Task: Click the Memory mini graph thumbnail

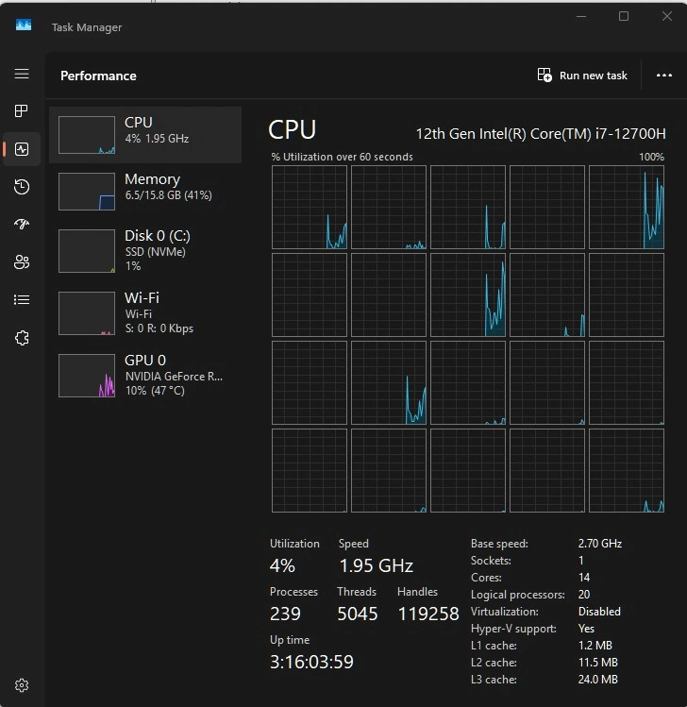Action: tap(87, 192)
